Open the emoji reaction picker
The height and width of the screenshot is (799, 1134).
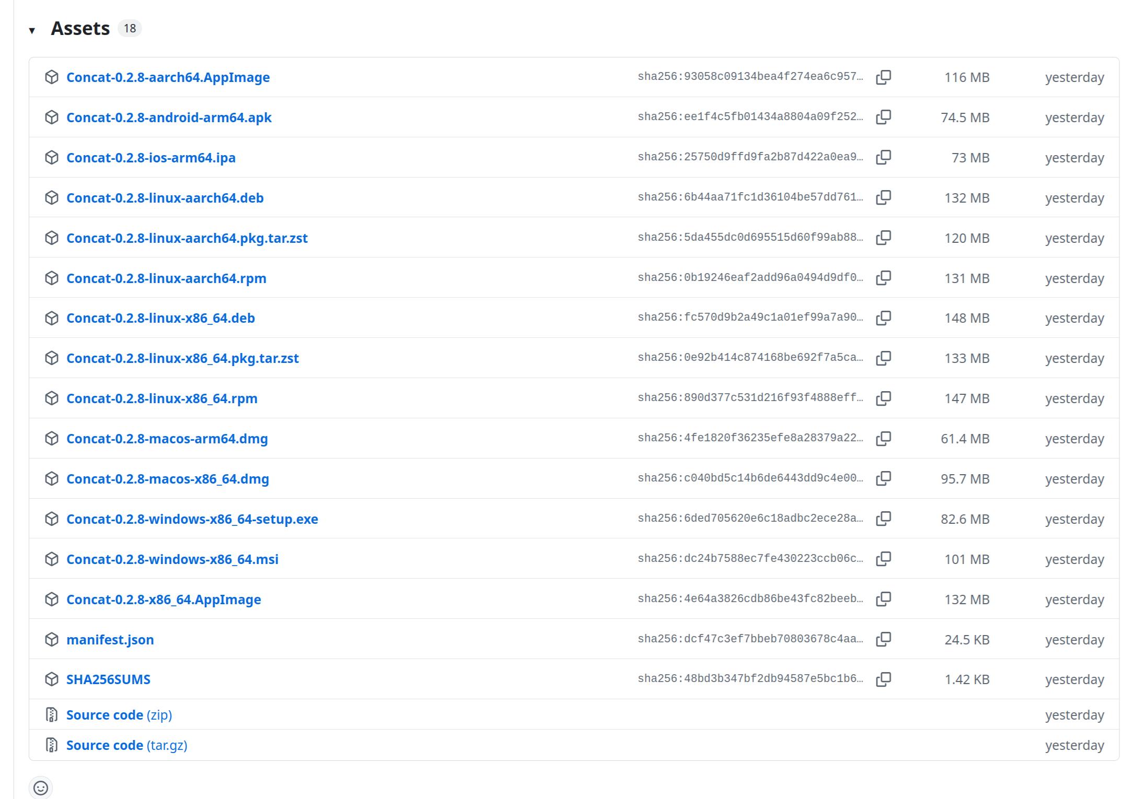click(x=41, y=788)
